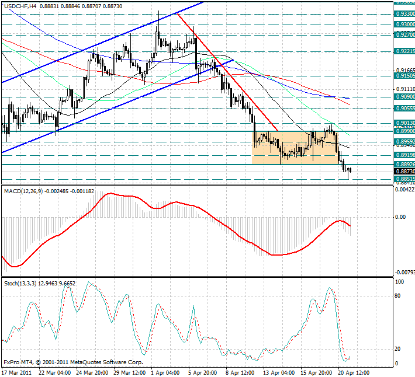
Task: Click the 5 Apr 20:00 time axis label
Action: coord(203,373)
